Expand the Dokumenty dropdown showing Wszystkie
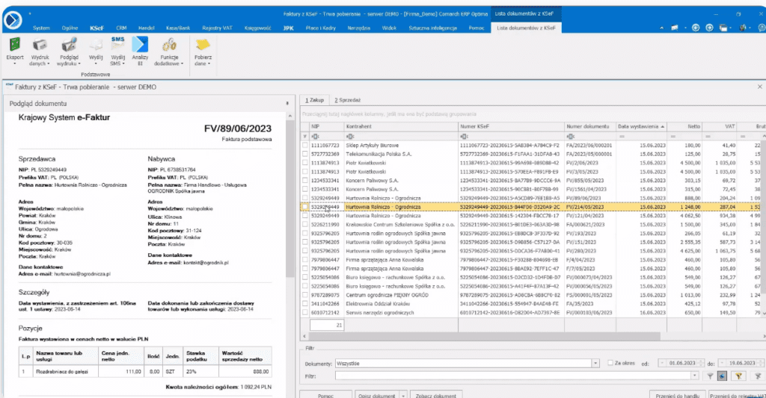766x398 pixels. pos(595,364)
